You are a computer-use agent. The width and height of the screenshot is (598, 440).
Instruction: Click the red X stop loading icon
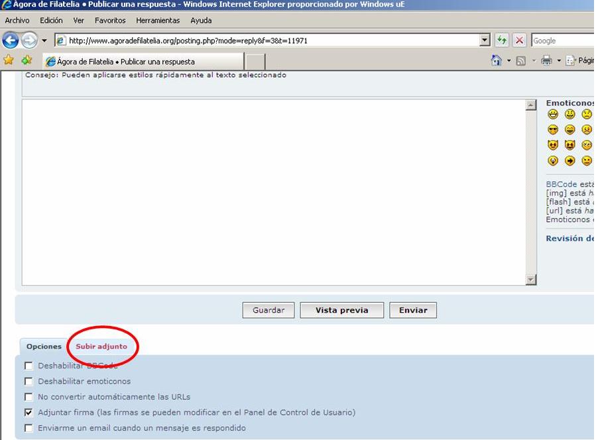(x=519, y=40)
